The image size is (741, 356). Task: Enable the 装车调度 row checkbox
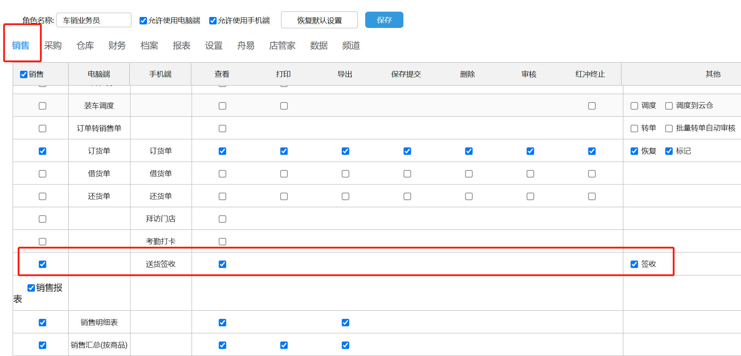[42, 106]
